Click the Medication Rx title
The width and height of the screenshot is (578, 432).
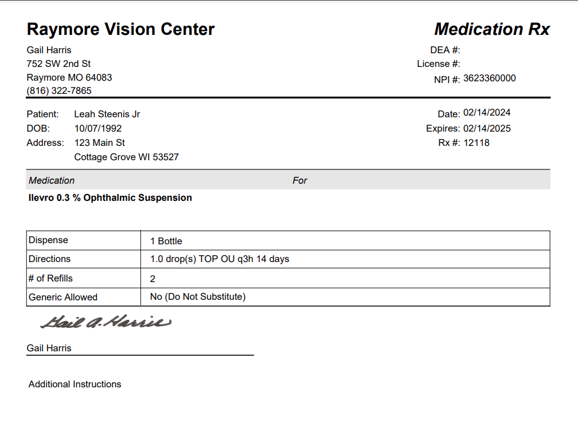point(491,29)
